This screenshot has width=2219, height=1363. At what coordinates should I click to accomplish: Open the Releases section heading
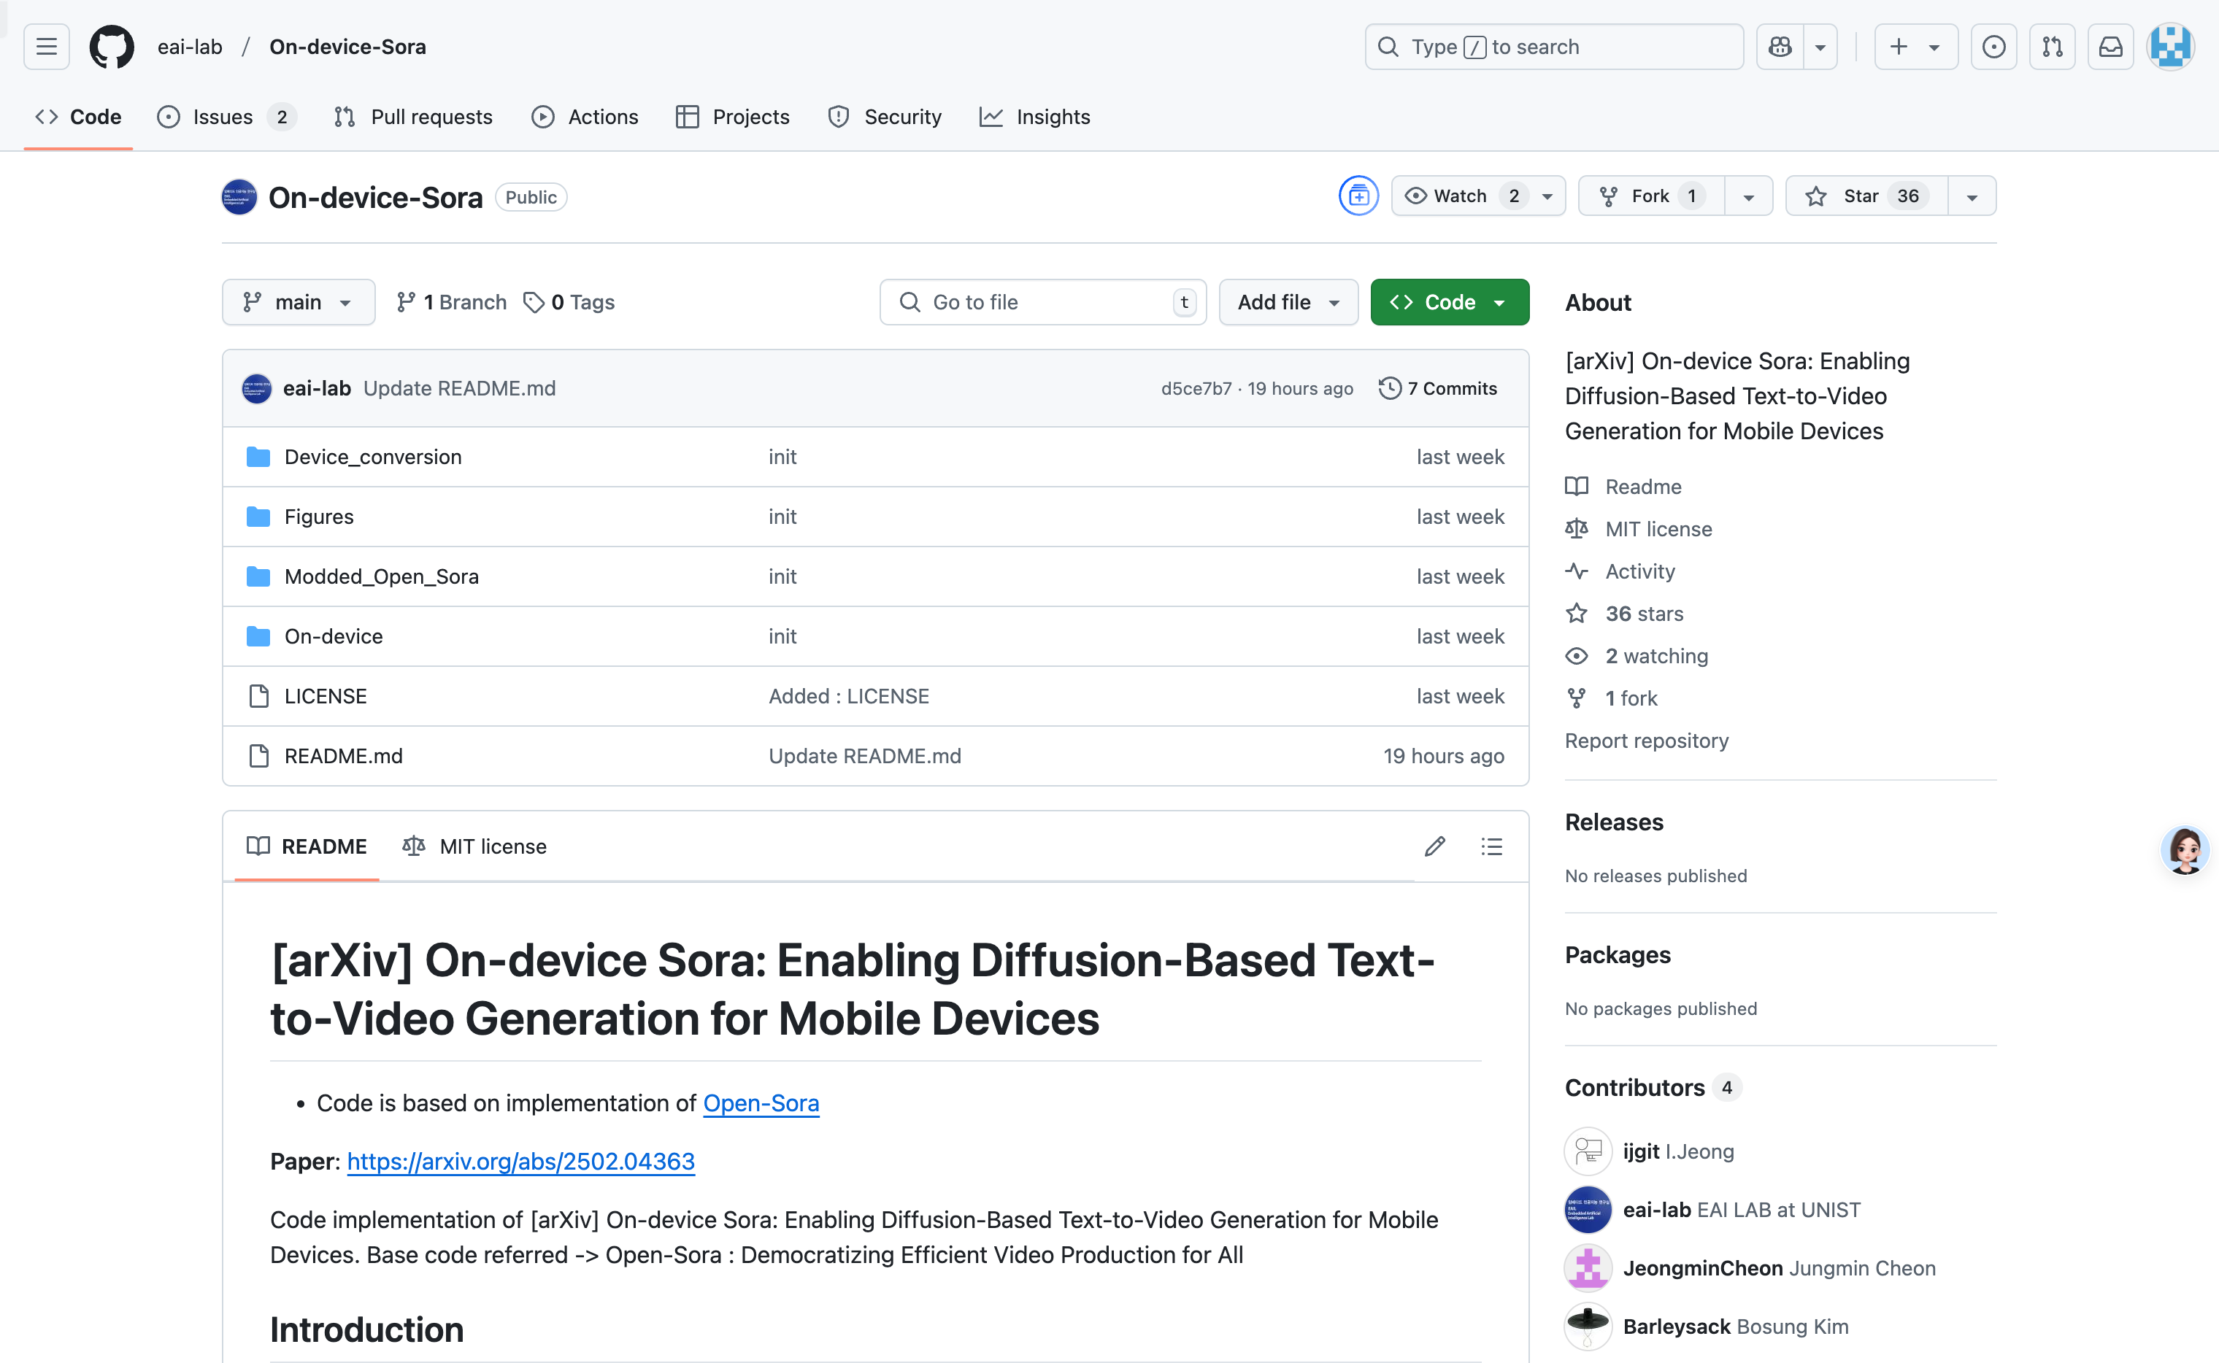point(1614,822)
